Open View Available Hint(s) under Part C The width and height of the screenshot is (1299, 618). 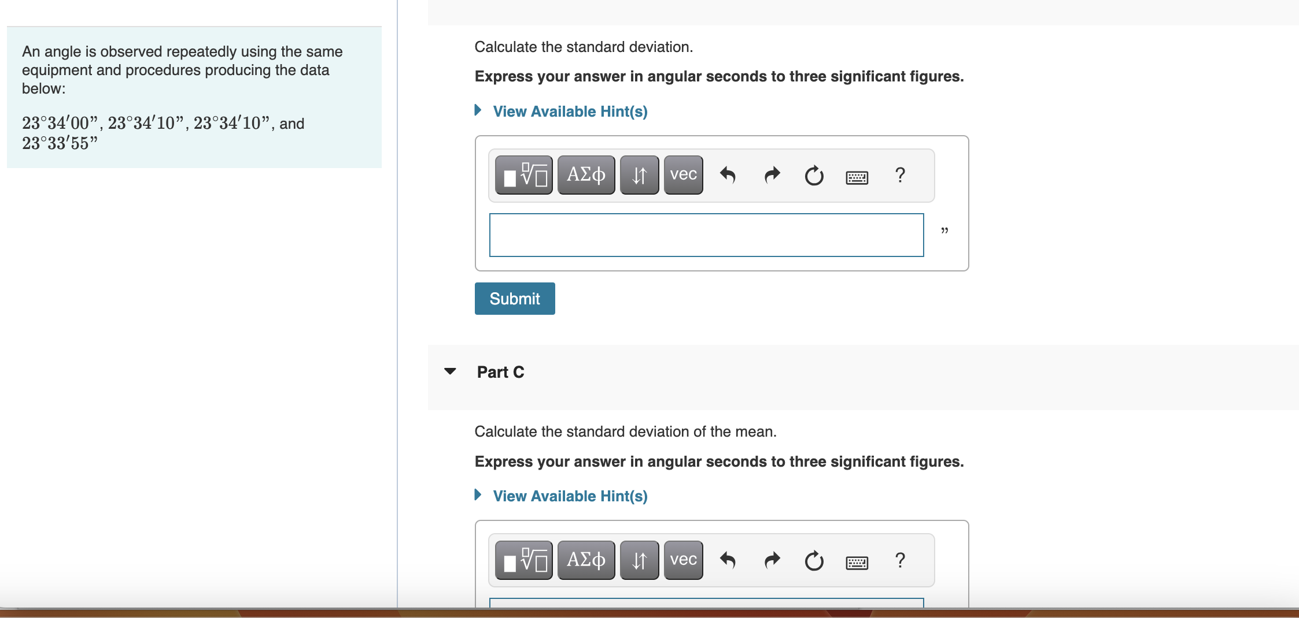(570, 496)
